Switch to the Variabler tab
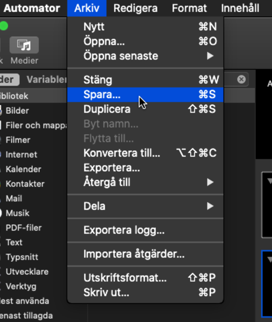Screen dimensions: 272x322 pos(46,79)
